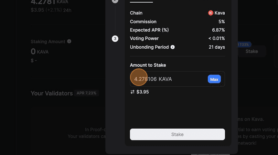The image size is (278, 155).
Task: Click the 24h price change label
Action: point(67,10)
